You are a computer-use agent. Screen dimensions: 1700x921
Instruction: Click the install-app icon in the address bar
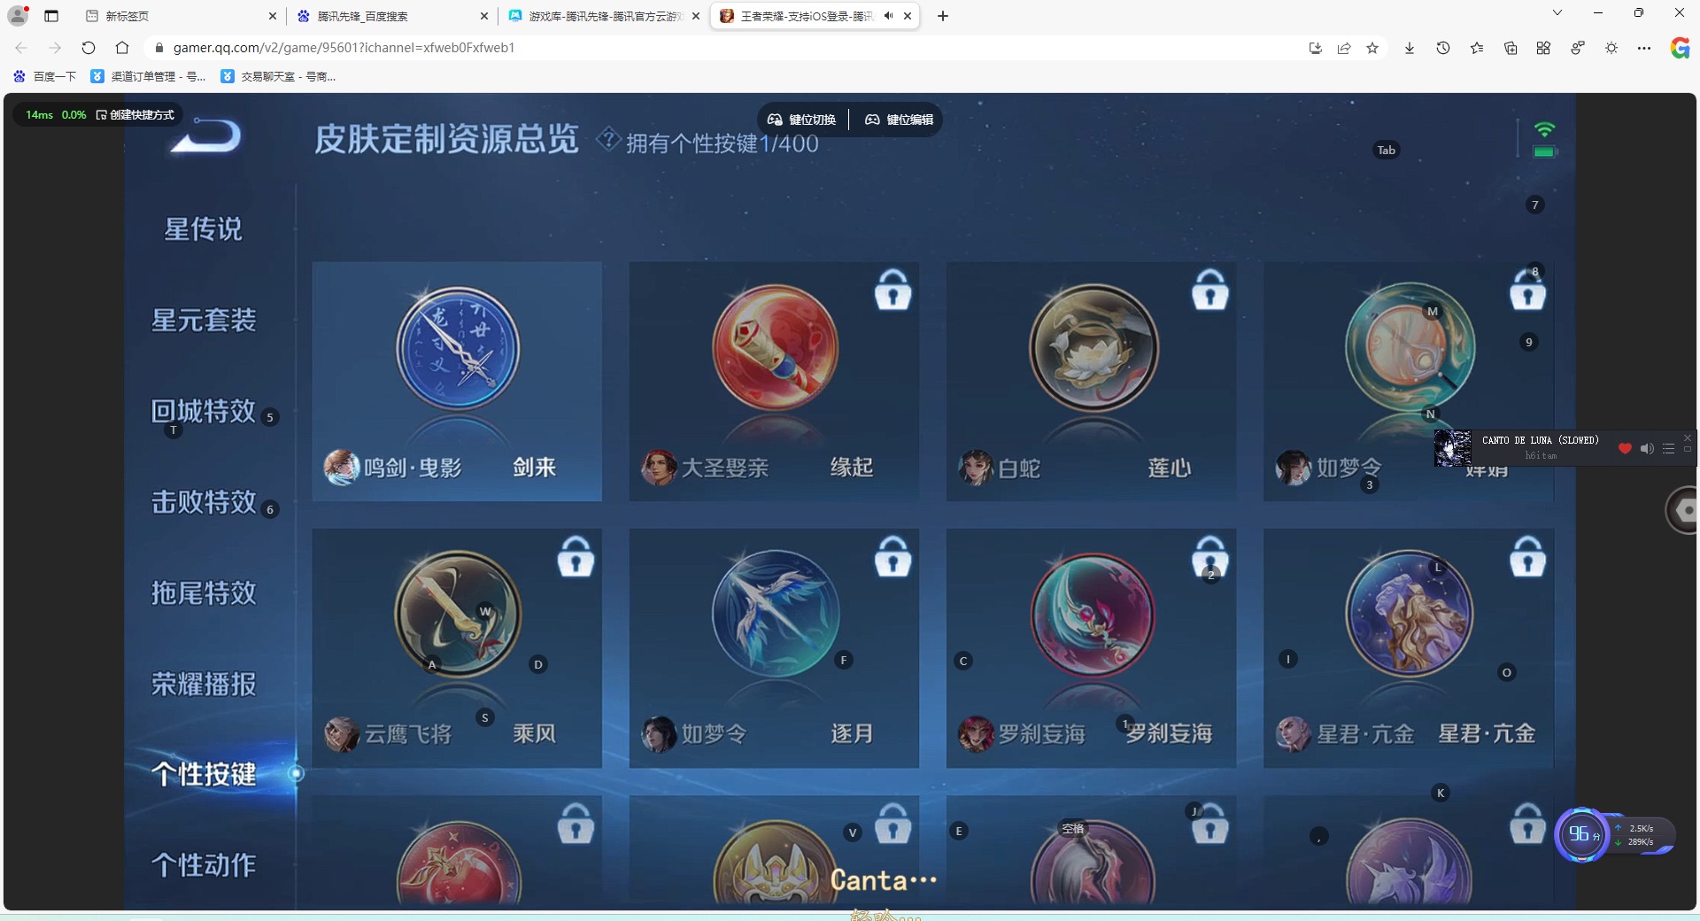[x=1316, y=48]
